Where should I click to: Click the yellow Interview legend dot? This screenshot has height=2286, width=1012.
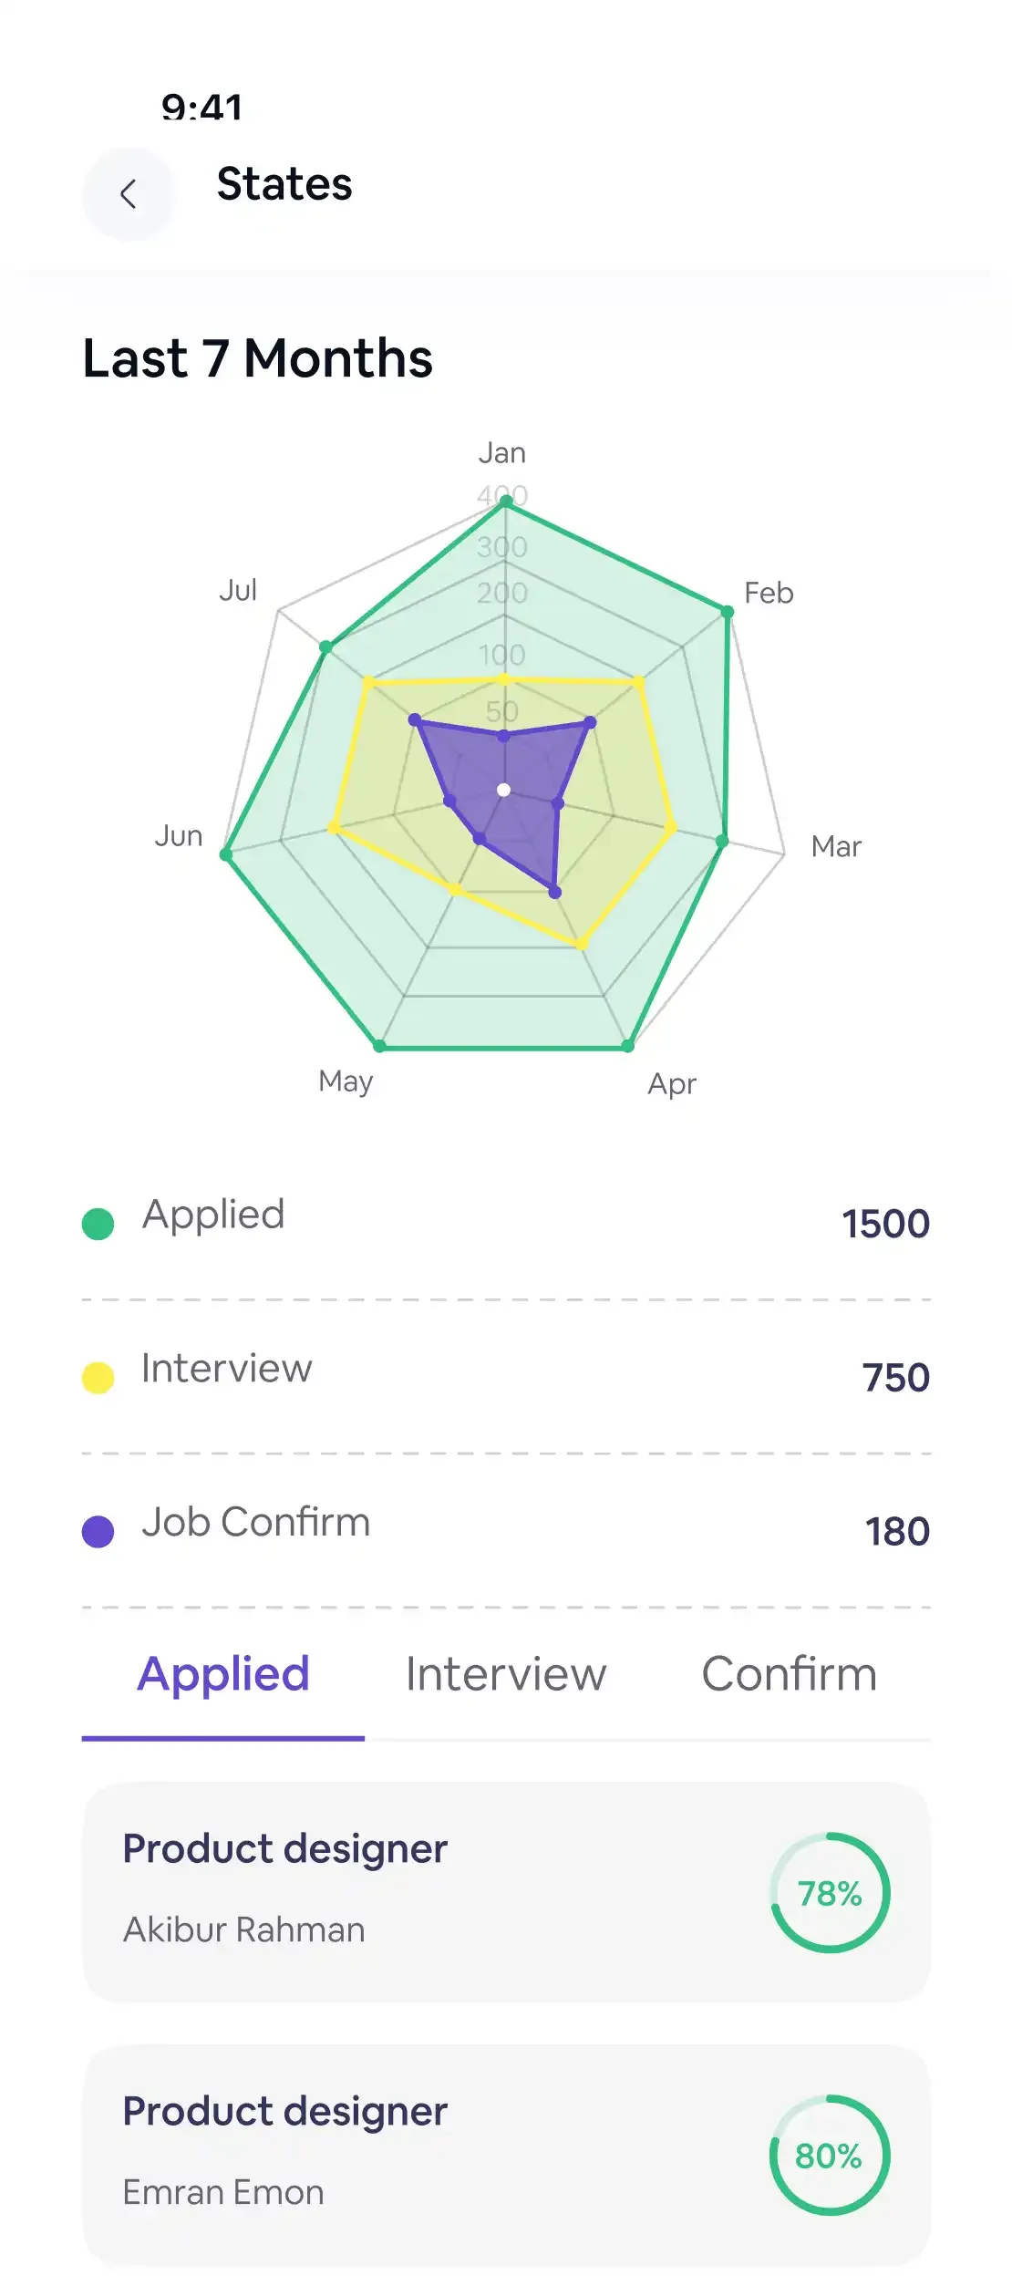point(98,1378)
